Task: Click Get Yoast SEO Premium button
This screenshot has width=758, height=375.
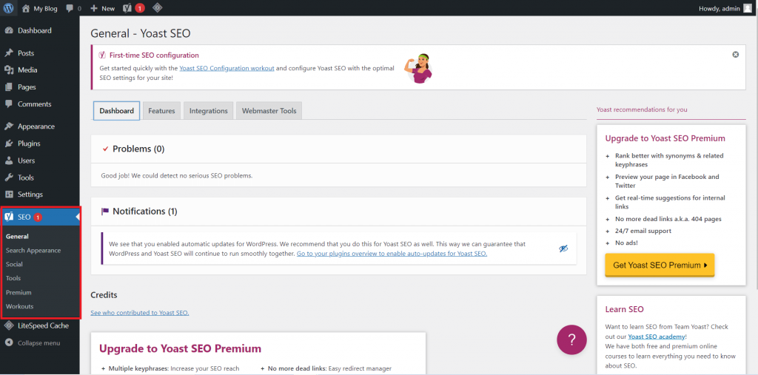Action: (x=660, y=266)
